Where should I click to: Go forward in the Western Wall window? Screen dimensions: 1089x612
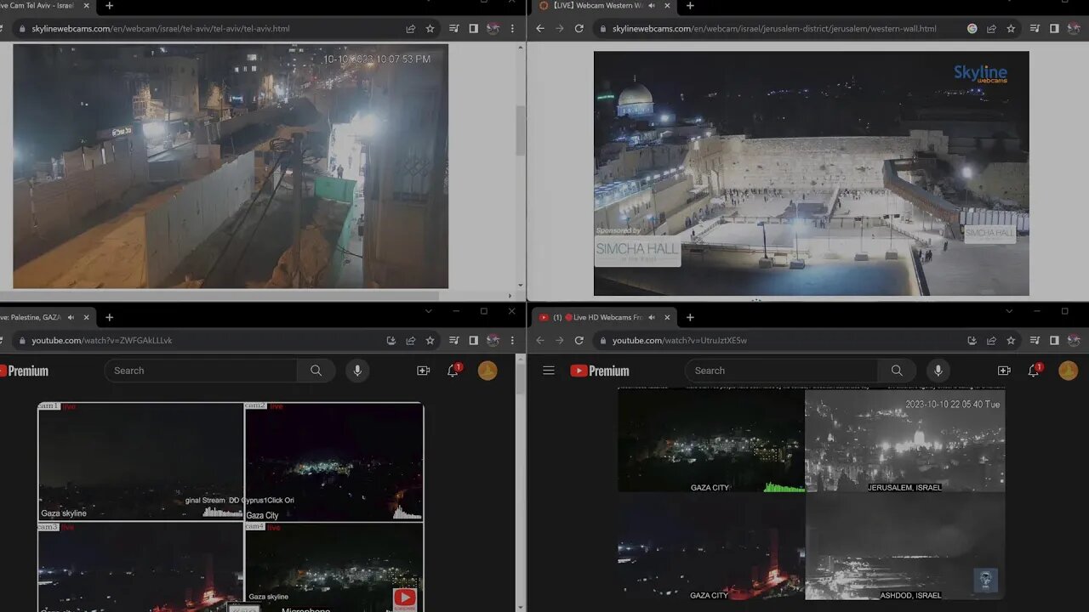click(x=560, y=29)
